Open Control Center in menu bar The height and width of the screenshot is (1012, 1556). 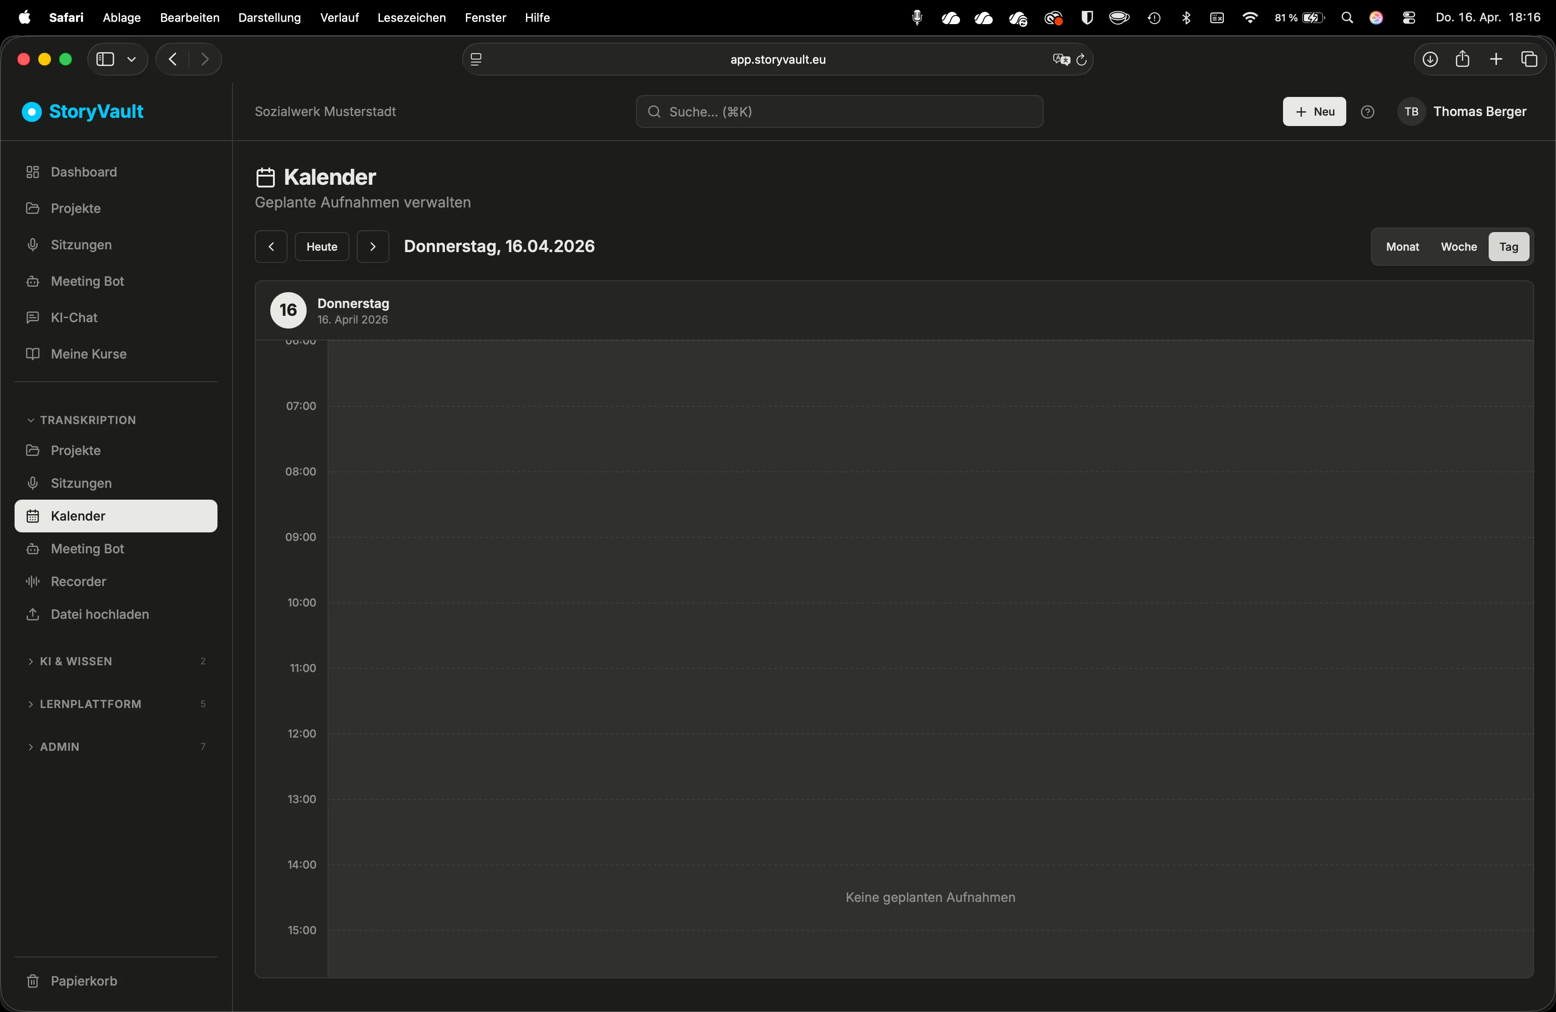click(x=1409, y=18)
